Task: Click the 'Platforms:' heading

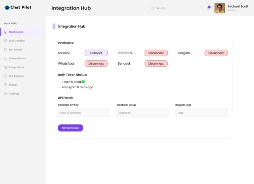Action: click(x=66, y=43)
